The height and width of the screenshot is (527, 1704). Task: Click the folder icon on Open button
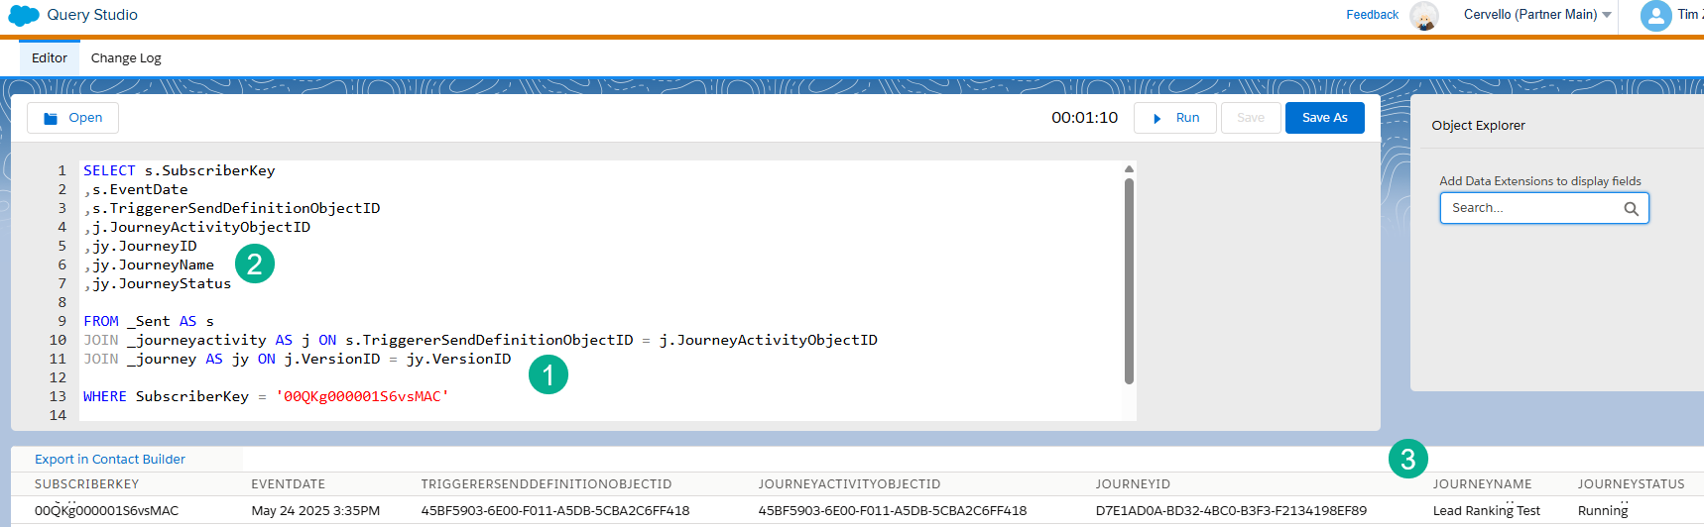pos(51,118)
